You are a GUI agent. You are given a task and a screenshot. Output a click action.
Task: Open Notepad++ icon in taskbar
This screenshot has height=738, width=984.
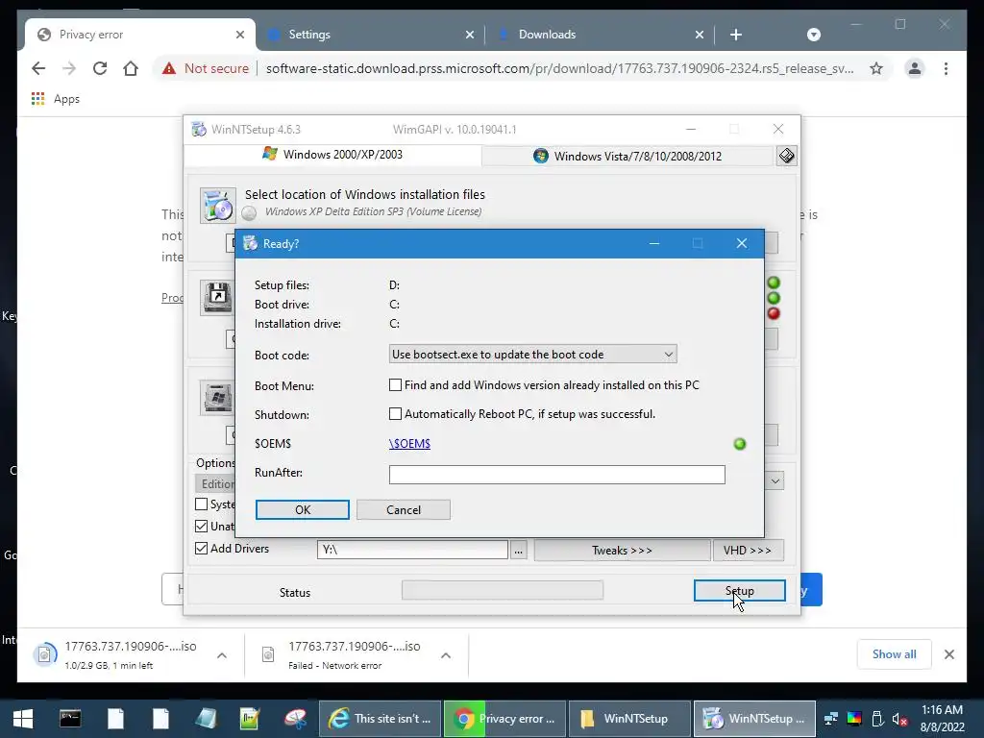(250, 719)
